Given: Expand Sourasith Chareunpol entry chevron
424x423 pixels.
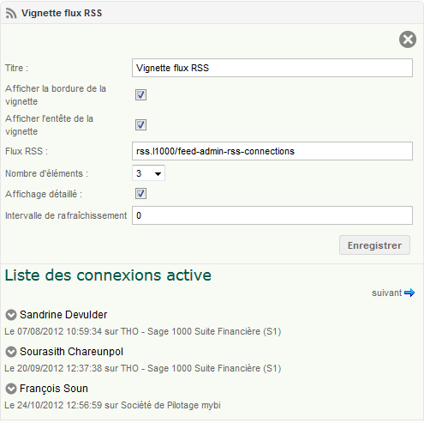Looking at the screenshot, I should click(x=11, y=352).
